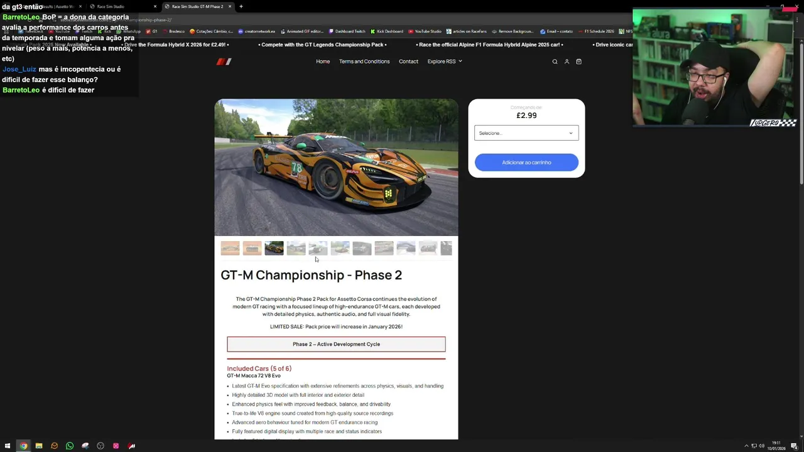The image size is (804, 452).
Task: Open the Contact page
Action: [x=408, y=62]
